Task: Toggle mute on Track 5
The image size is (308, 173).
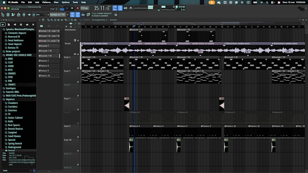Action: pos(78,82)
